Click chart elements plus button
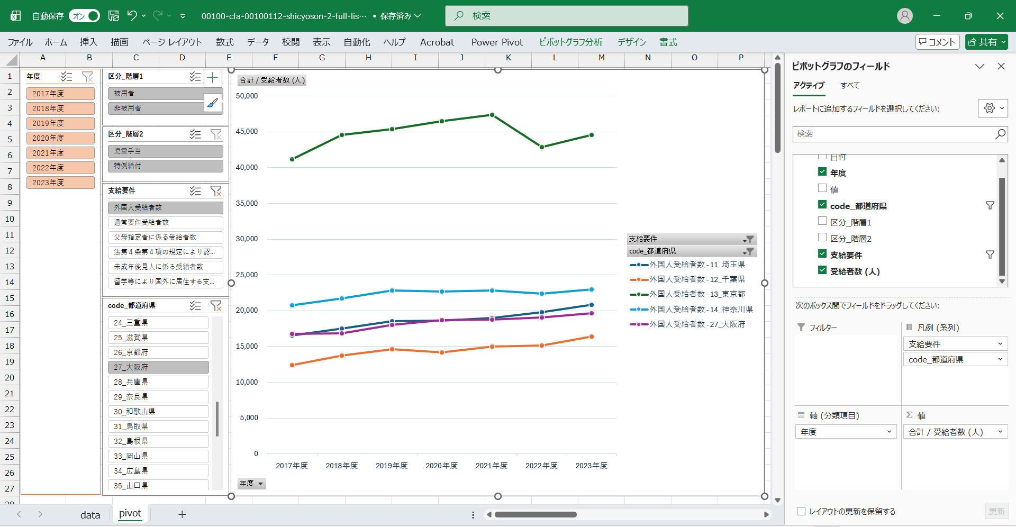The height and width of the screenshot is (527, 1016). pyautogui.click(x=213, y=78)
